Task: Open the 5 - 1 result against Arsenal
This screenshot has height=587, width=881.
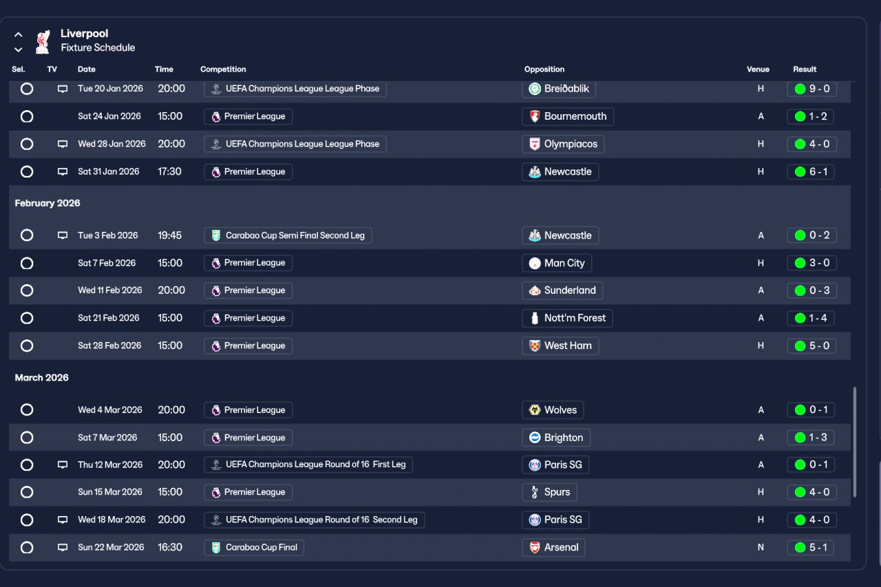Action: (811, 547)
